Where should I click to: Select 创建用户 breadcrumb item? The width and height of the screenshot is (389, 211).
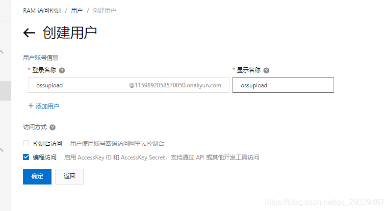coord(104,11)
